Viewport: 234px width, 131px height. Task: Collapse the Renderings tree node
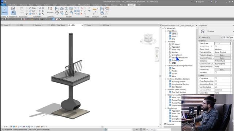(166, 108)
